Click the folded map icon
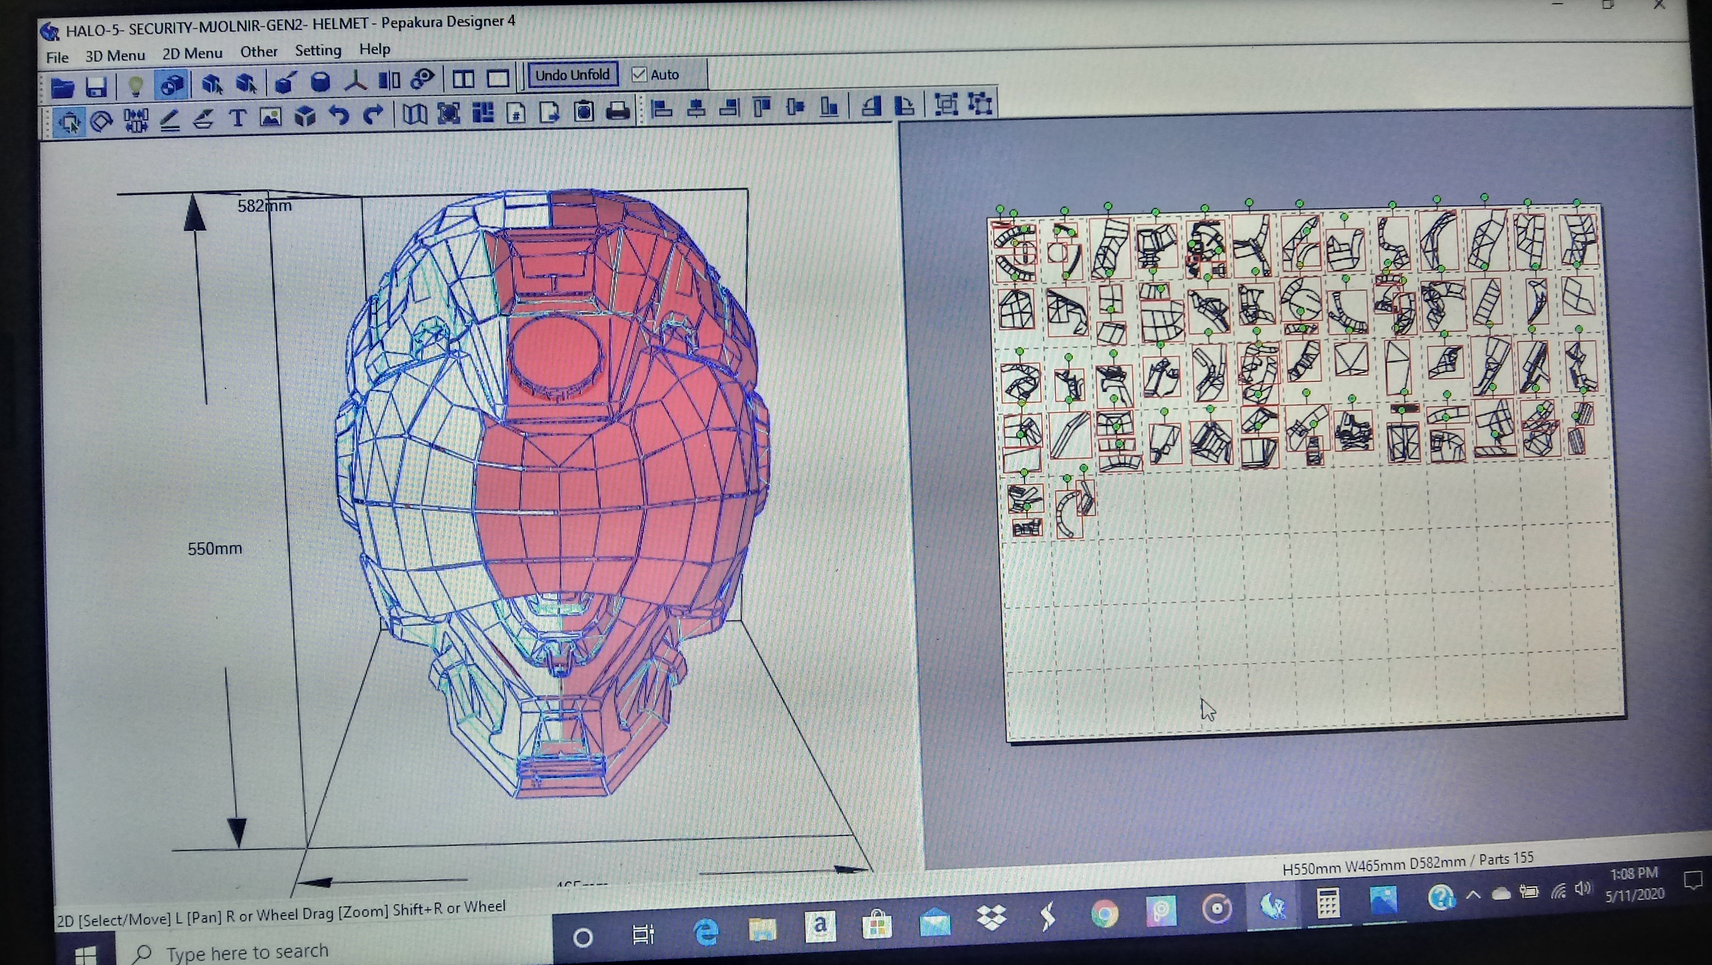 click(x=415, y=114)
